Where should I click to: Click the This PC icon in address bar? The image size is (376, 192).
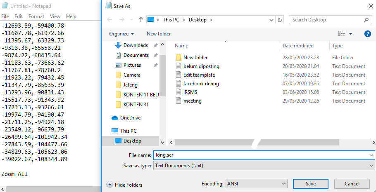[x=150, y=20]
